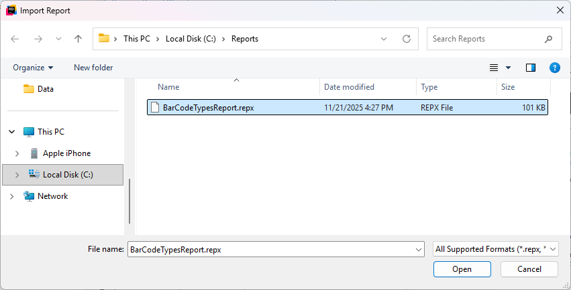This screenshot has height=290, width=571.
Task: Toggle the preview pane
Action: (x=531, y=68)
